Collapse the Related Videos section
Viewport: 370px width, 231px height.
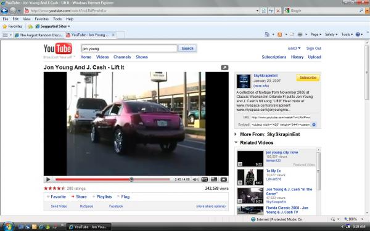[236, 142]
